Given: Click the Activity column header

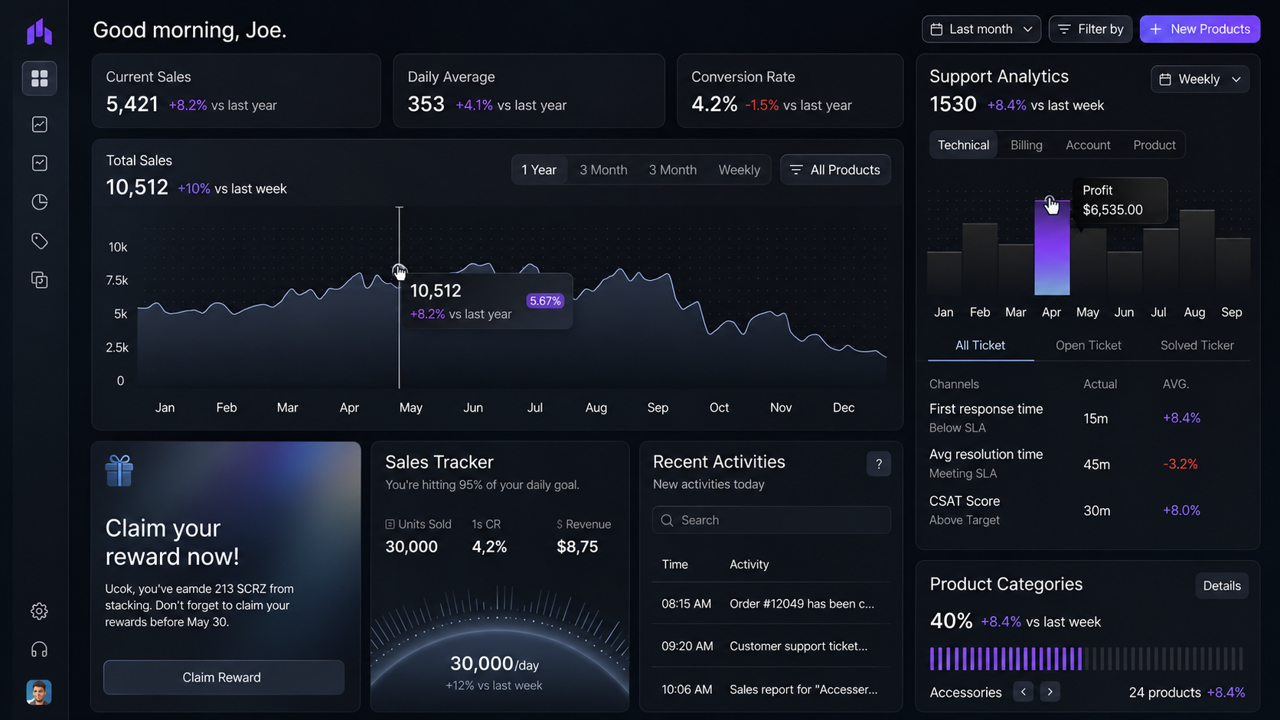Looking at the screenshot, I should coord(749,565).
